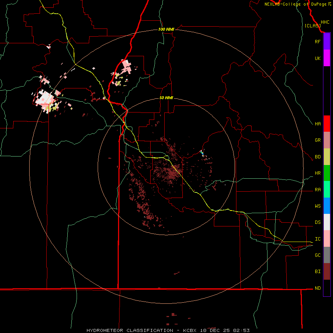
Task: Click the "GR" legend label
Action: tap(317, 140)
